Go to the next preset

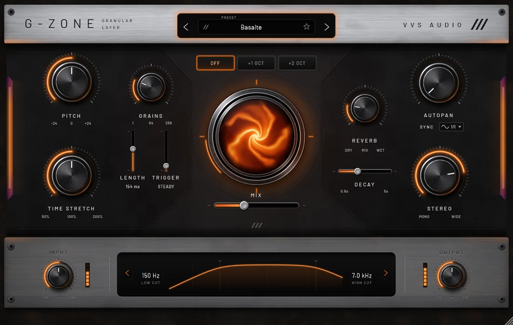point(326,27)
